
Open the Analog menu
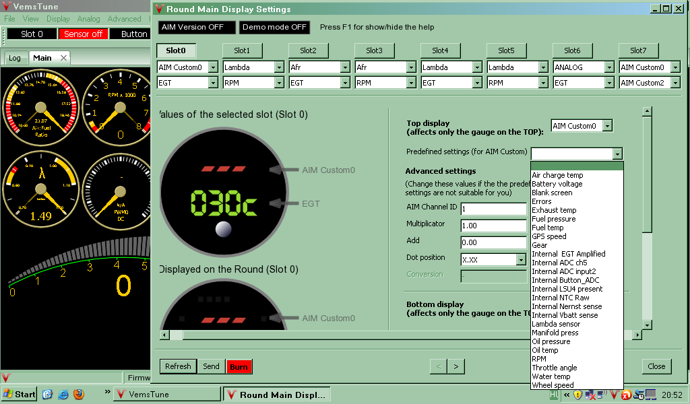point(88,19)
